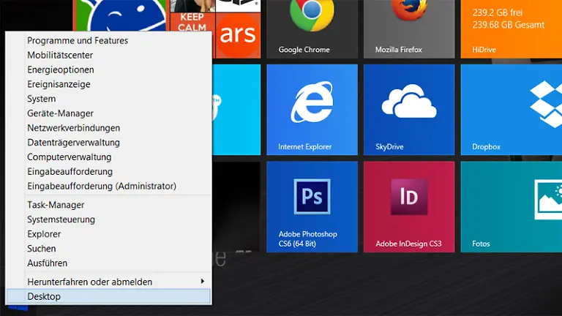Open Task-Manager from the menu
Image resolution: width=562 pixels, height=316 pixels.
point(56,205)
